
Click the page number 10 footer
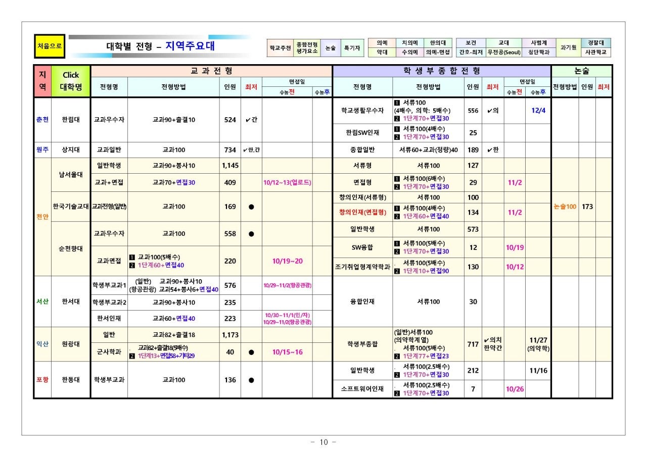pos(323,442)
